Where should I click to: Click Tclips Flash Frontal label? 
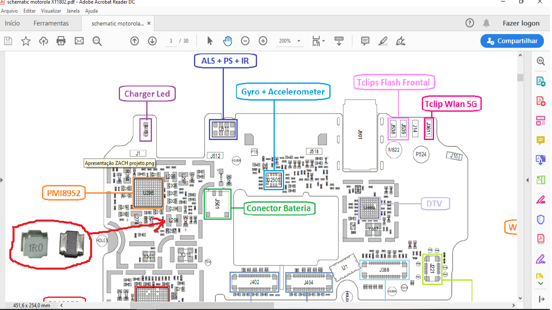394,82
